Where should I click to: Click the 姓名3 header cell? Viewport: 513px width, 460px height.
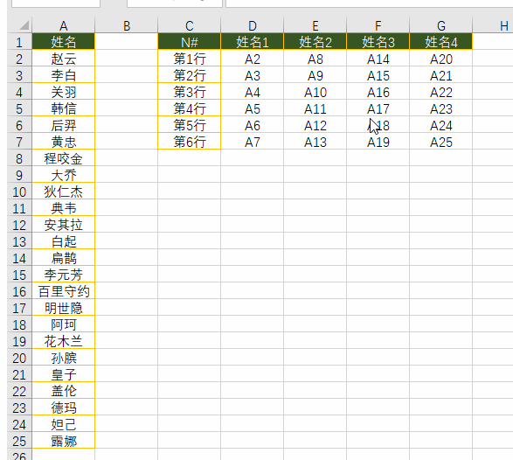tap(378, 42)
